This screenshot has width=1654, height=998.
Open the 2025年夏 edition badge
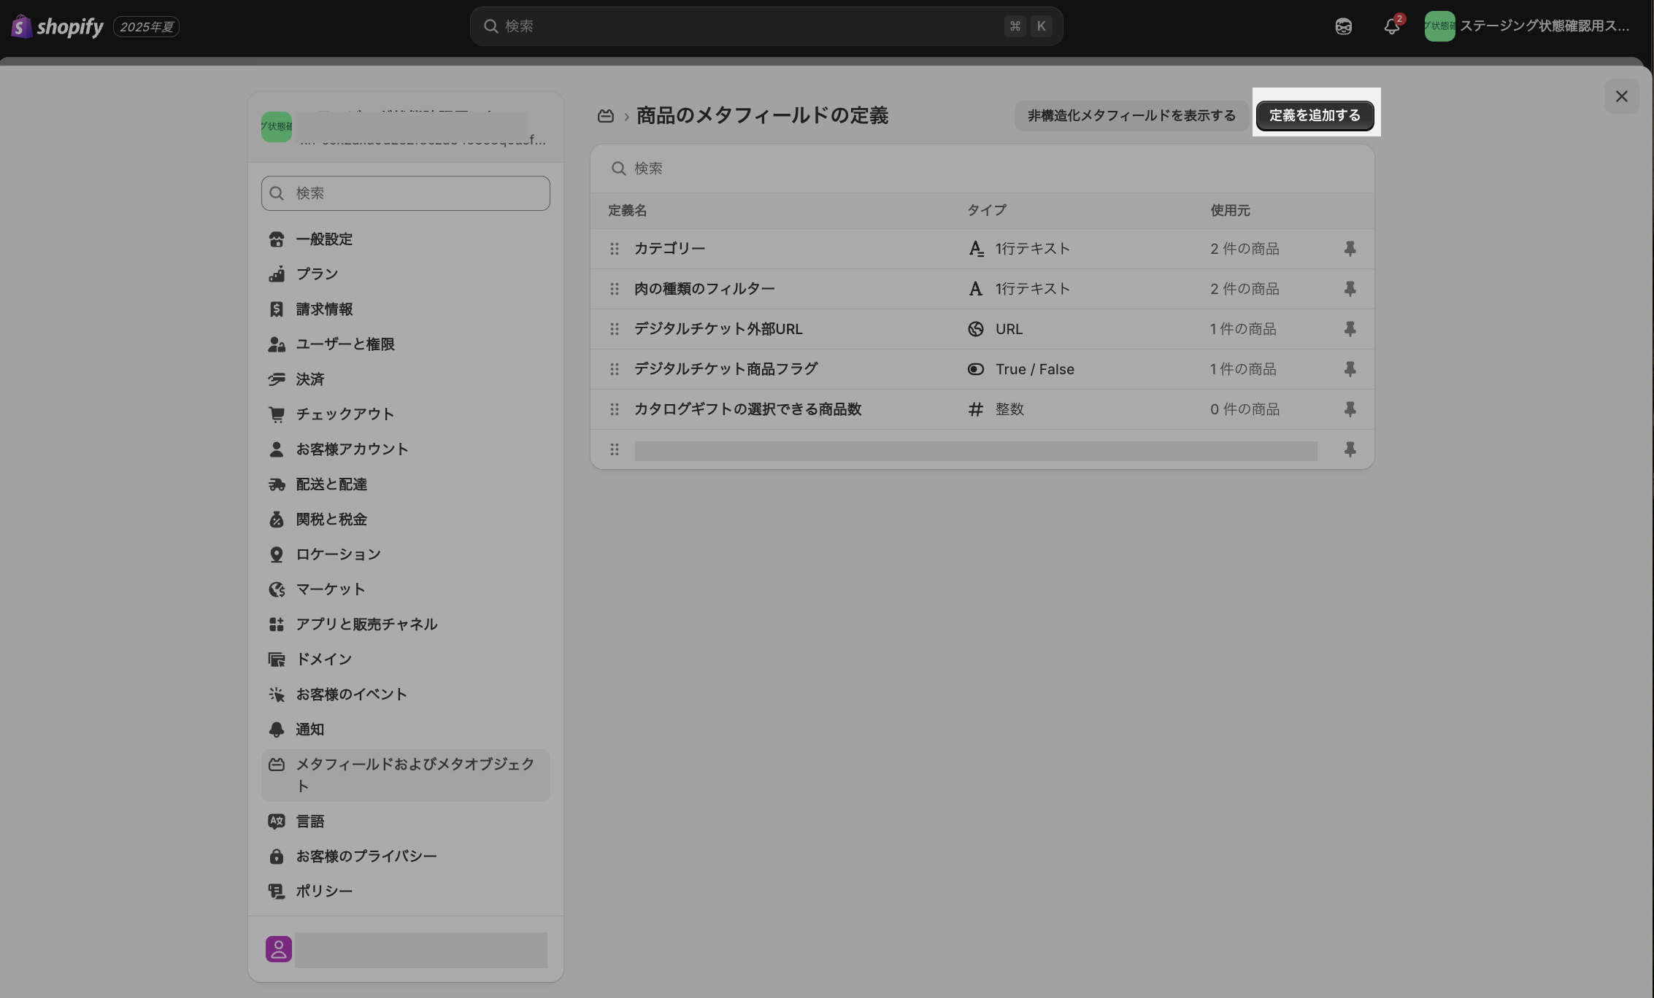pyautogui.click(x=147, y=27)
